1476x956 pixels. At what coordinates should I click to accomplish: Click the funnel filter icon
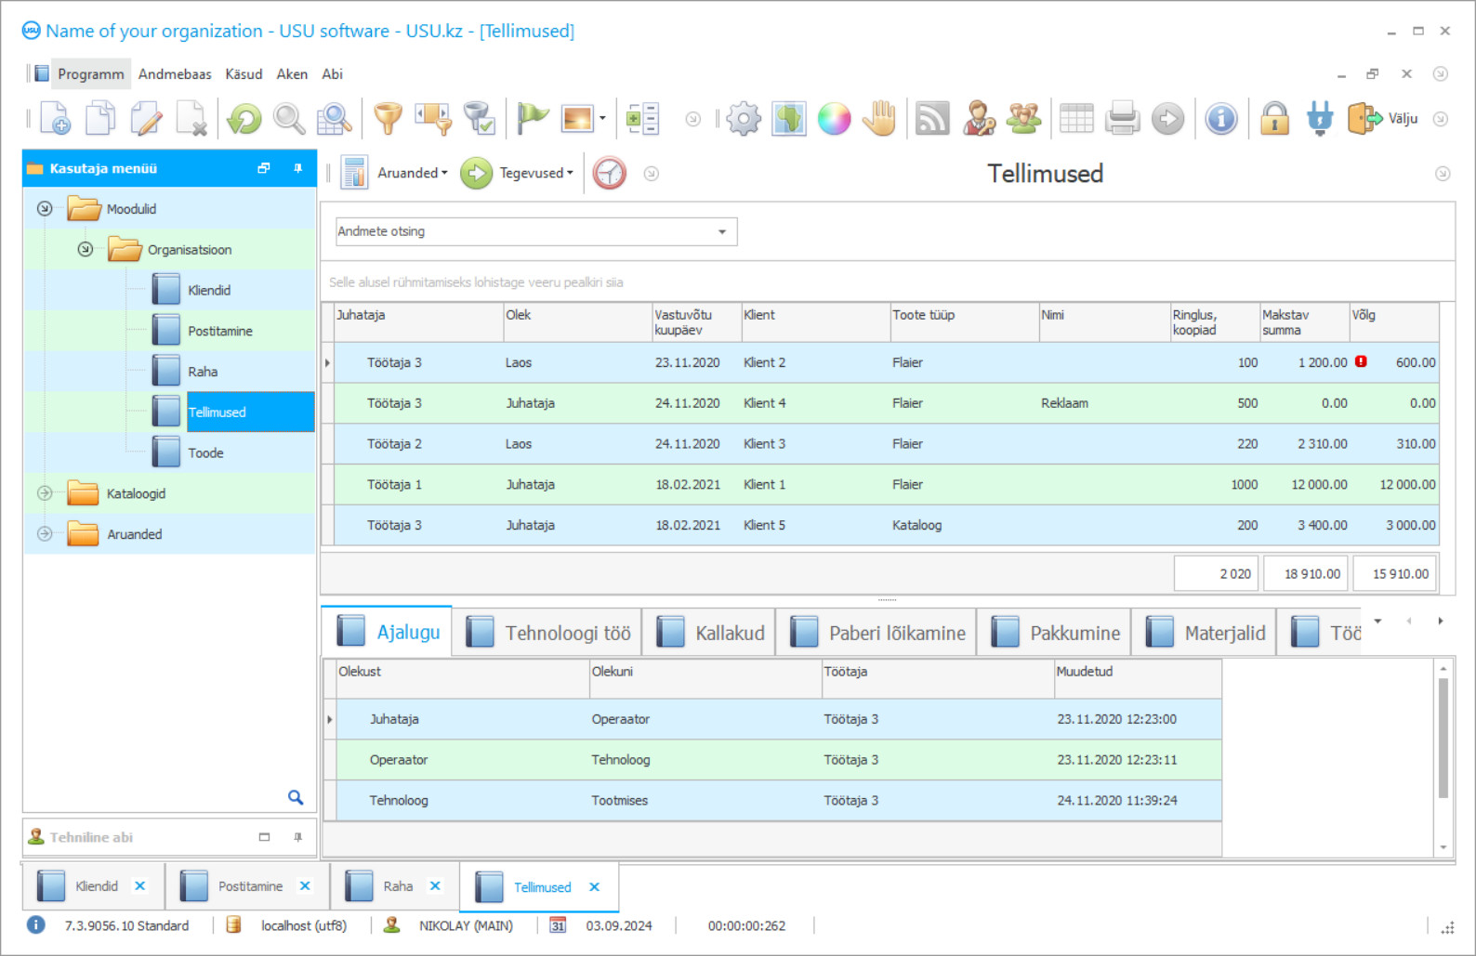click(389, 119)
